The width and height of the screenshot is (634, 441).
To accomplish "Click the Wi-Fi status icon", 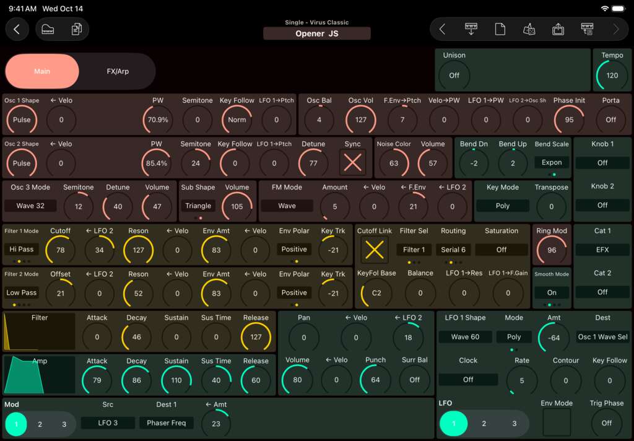I will coord(605,9).
